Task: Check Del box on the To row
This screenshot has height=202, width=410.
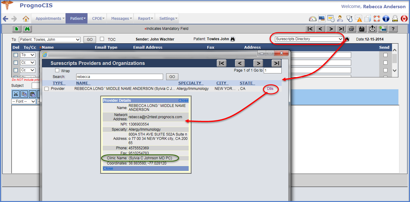Action: click(16, 55)
